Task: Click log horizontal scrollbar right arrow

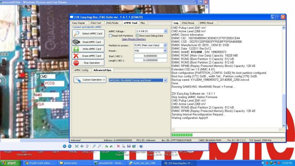Action: pos(280,129)
